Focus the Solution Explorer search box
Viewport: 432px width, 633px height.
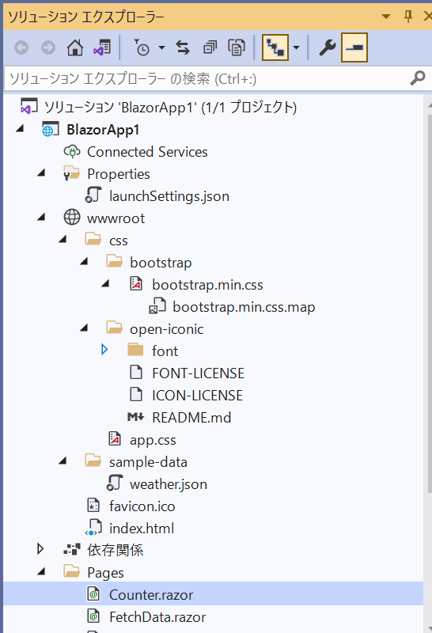tap(206, 78)
